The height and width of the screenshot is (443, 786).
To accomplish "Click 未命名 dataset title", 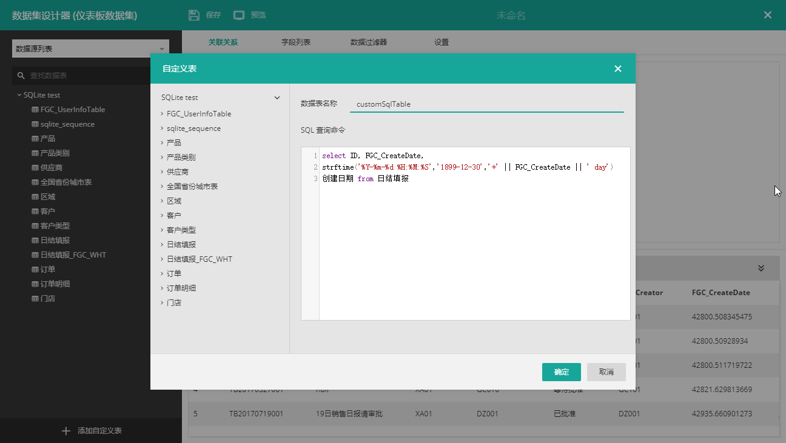I will [x=511, y=15].
